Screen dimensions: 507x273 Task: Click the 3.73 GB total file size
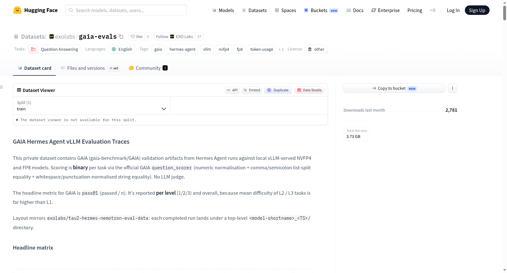click(x=353, y=136)
